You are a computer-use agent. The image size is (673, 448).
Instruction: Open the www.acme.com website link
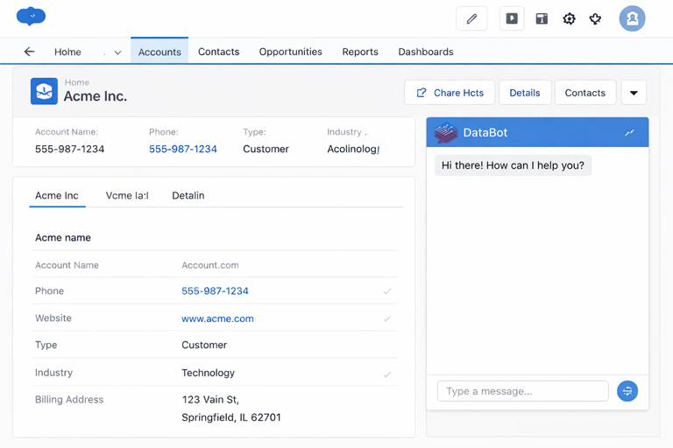[x=217, y=318]
